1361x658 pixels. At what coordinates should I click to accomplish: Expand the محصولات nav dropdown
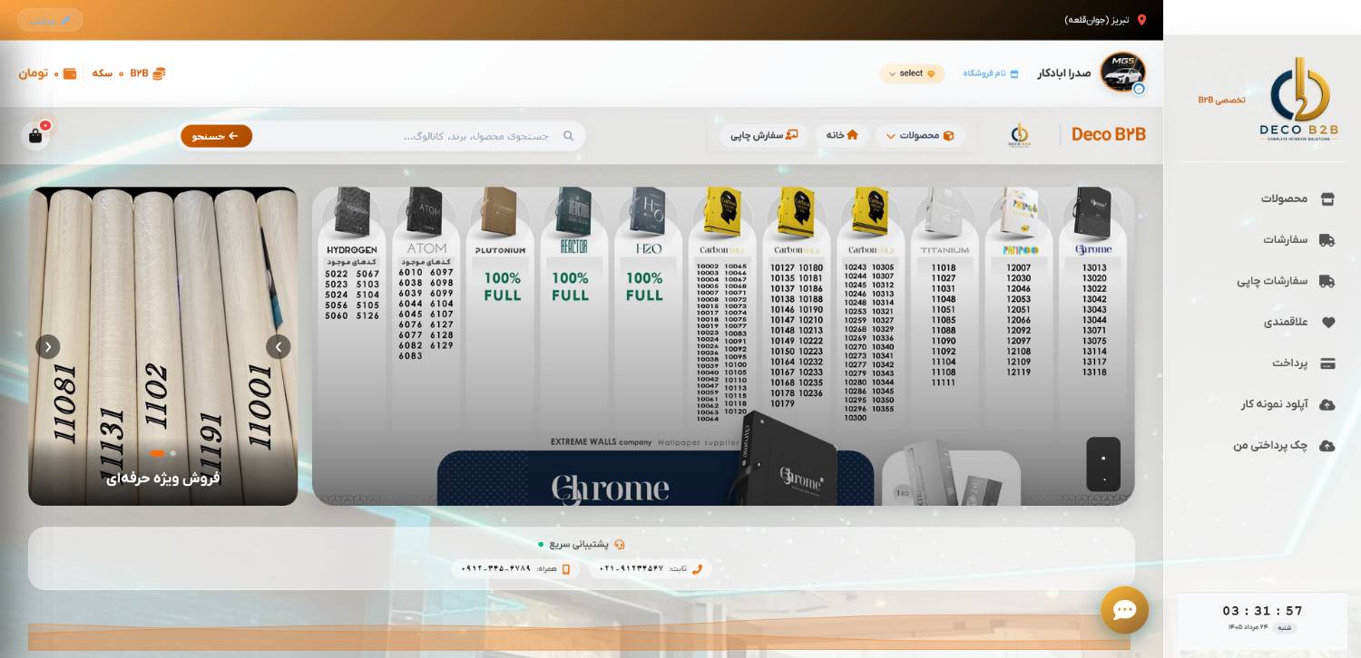920,135
